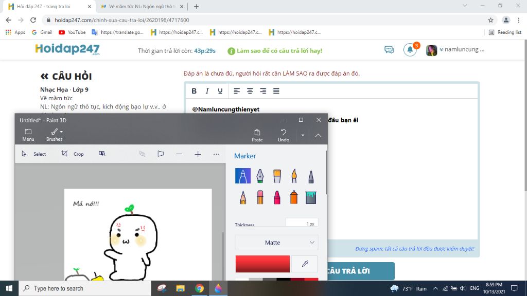Open the Brushes menu in Paint 3D
Viewport: 527px width, 296px height.
click(55, 135)
